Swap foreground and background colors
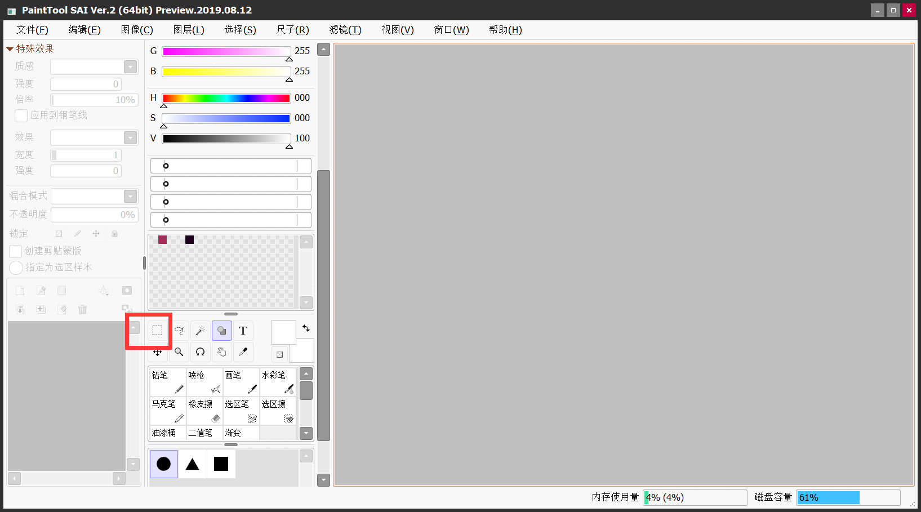The image size is (921, 512). coord(306,328)
